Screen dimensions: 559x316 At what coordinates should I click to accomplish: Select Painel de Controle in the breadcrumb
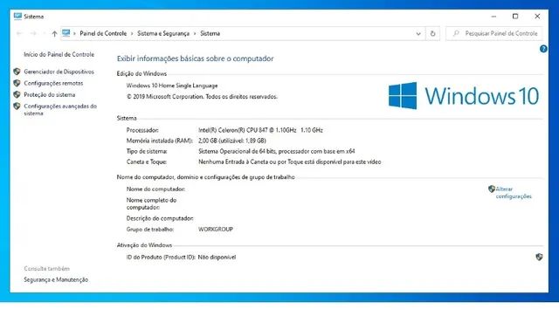103,33
